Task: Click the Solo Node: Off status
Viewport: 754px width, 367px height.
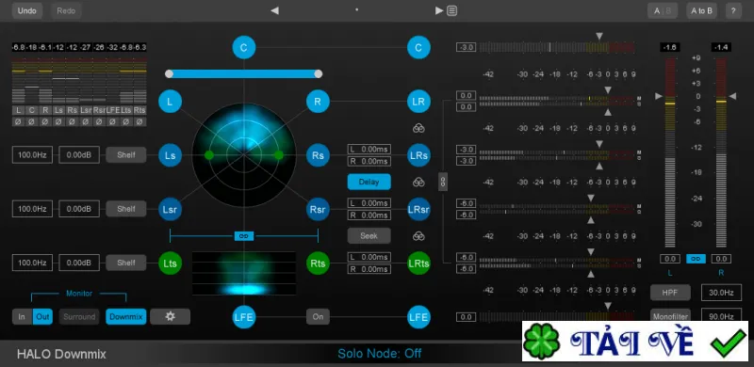Action: click(380, 354)
